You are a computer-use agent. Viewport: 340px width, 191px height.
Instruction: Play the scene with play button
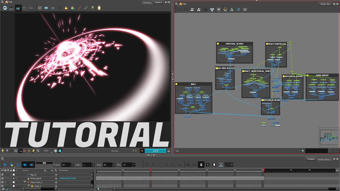5,165
